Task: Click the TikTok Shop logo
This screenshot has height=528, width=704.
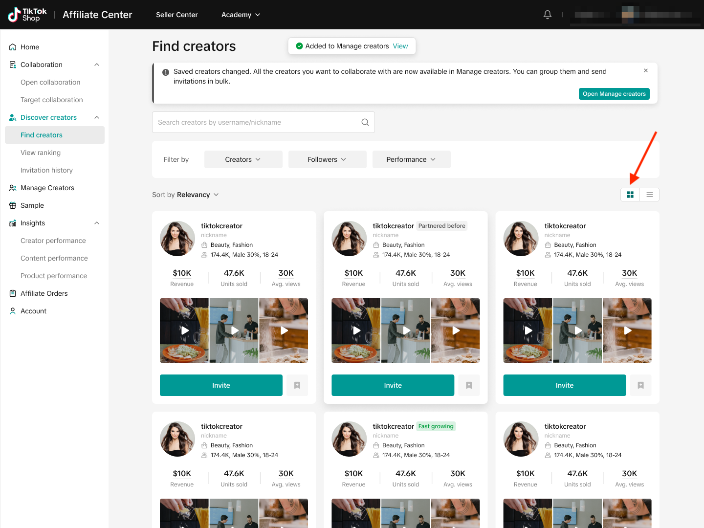Action: point(28,15)
